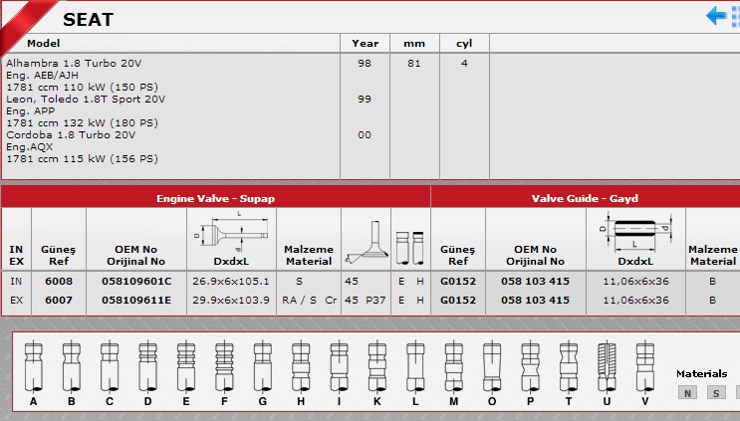
Task: Click the N material swatch
Action: [687, 393]
